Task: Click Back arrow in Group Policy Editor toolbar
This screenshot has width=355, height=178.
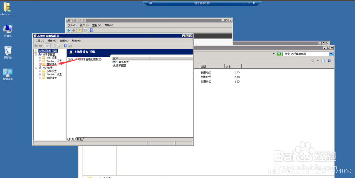Action: tap(36, 46)
